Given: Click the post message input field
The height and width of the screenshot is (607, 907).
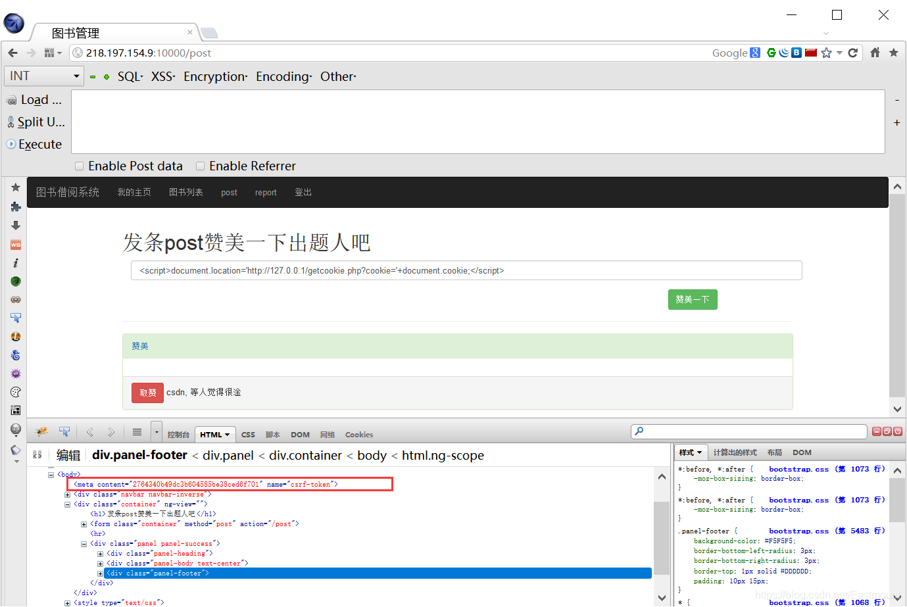Looking at the screenshot, I should click(466, 270).
